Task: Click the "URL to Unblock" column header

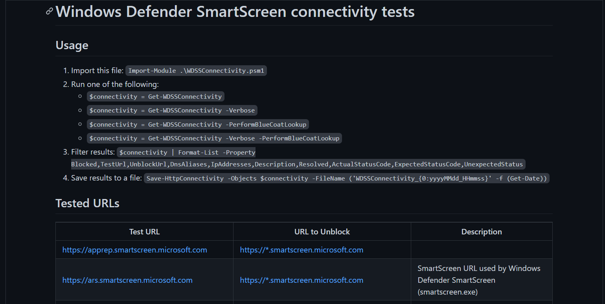Action: pos(322,232)
